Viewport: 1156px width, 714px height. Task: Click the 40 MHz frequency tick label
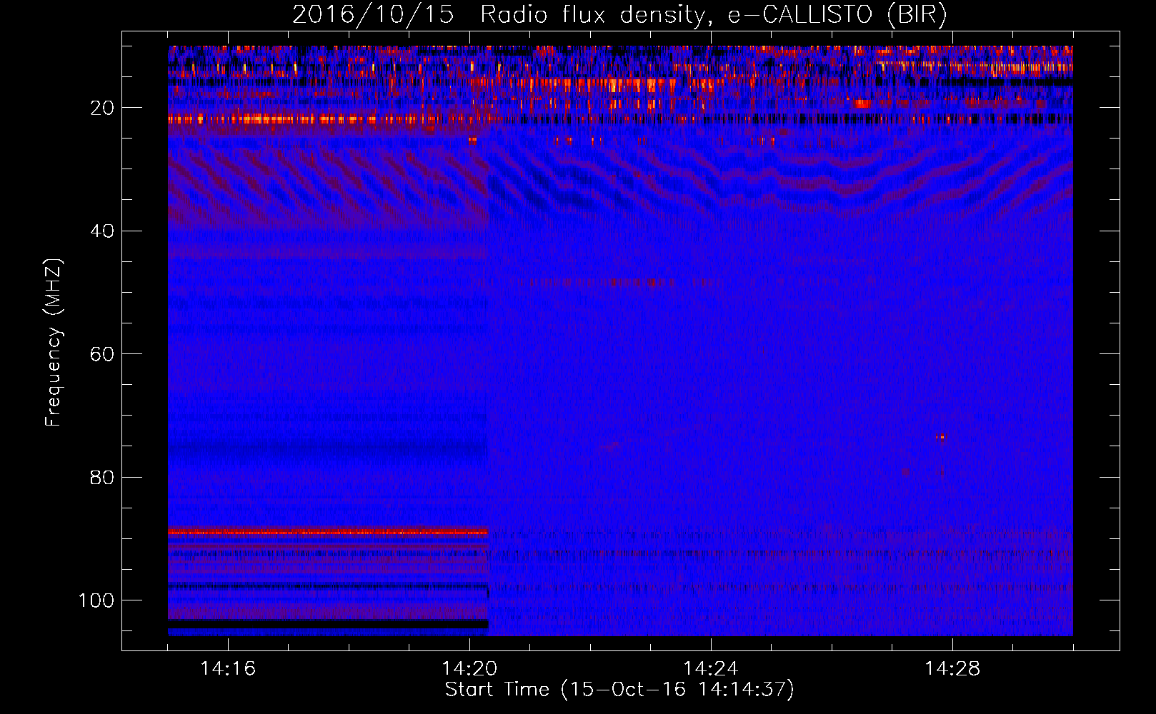pos(102,231)
